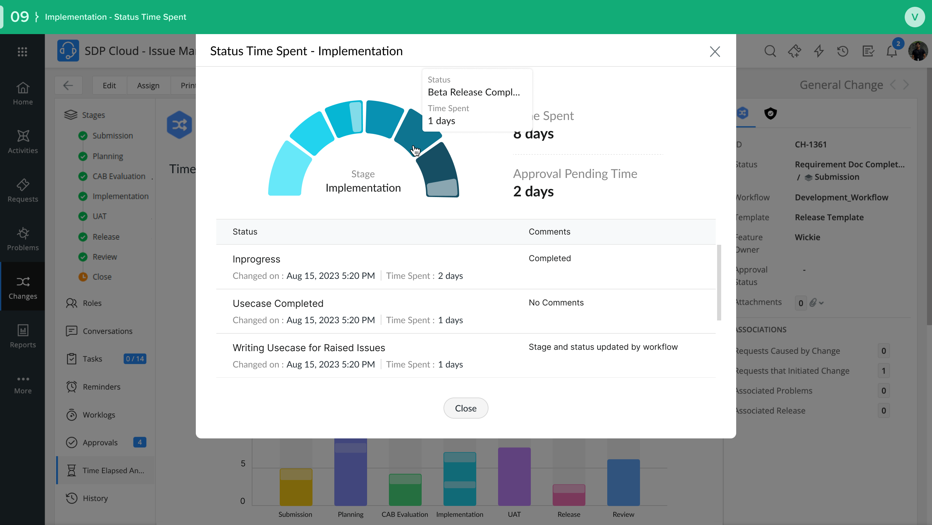
Task: Click Associated Problems count 0
Action: tap(884, 390)
